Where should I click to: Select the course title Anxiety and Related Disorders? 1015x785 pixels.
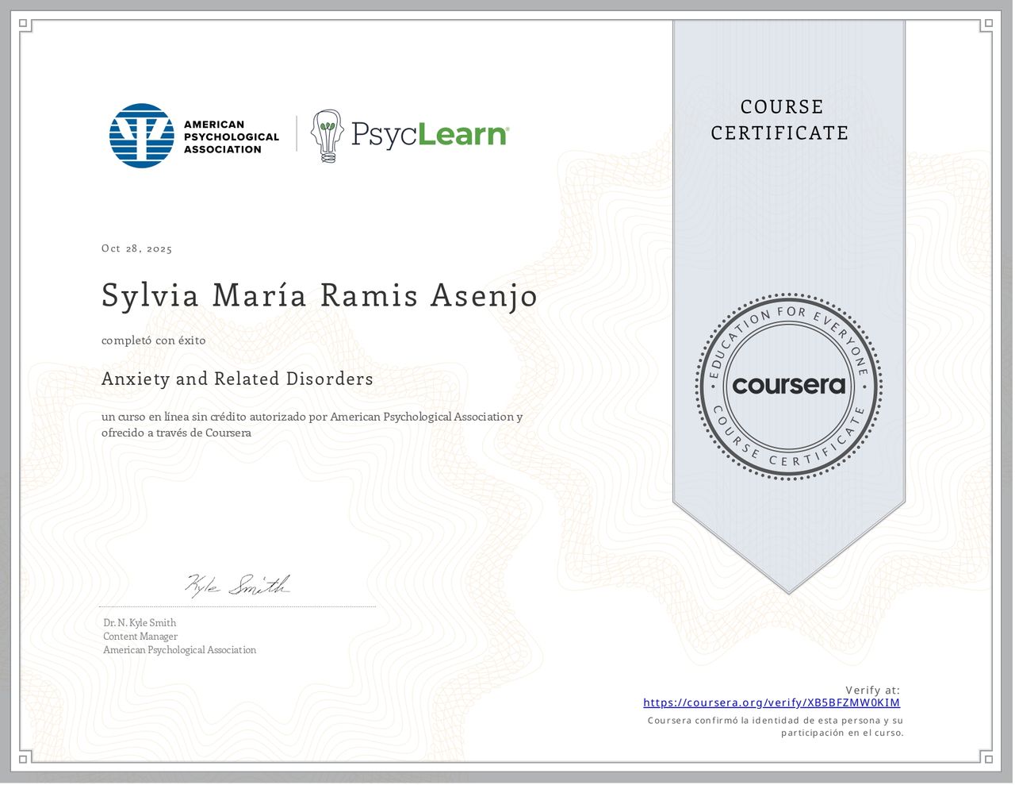(x=237, y=379)
